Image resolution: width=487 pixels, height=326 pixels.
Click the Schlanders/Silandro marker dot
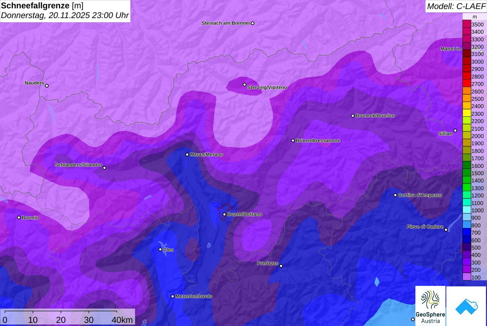[x=104, y=168]
